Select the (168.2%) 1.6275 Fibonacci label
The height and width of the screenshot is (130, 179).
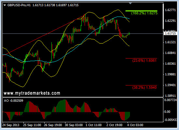click(144, 13)
